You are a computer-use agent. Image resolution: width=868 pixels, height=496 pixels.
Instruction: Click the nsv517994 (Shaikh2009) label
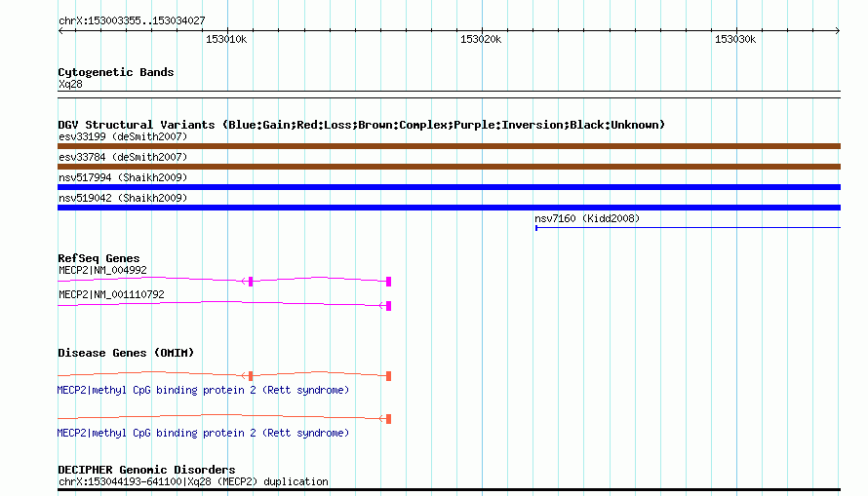pos(123,177)
